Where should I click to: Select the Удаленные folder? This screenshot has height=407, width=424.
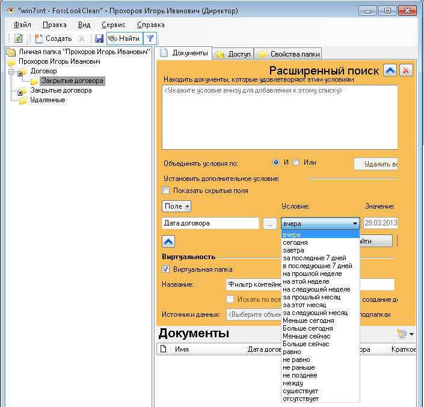[x=48, y=100]
